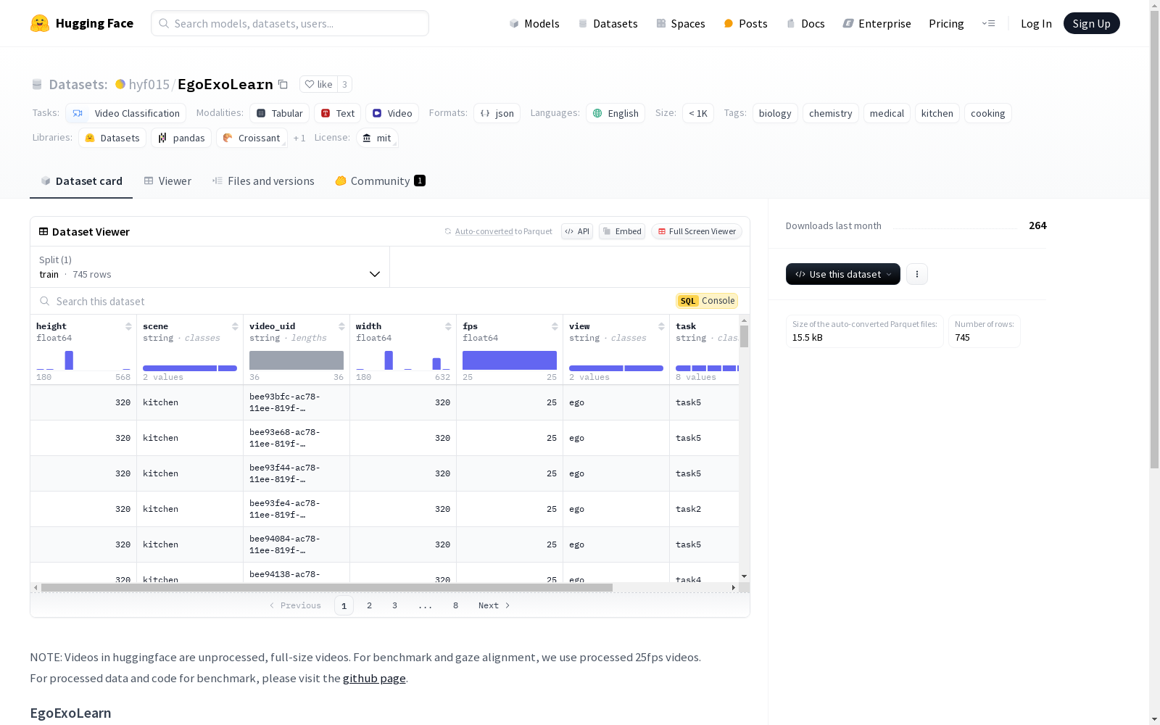Viewport: 1160px width, 725px height.
Task: Open Full Screen Viewer
Action: point(697,231)
